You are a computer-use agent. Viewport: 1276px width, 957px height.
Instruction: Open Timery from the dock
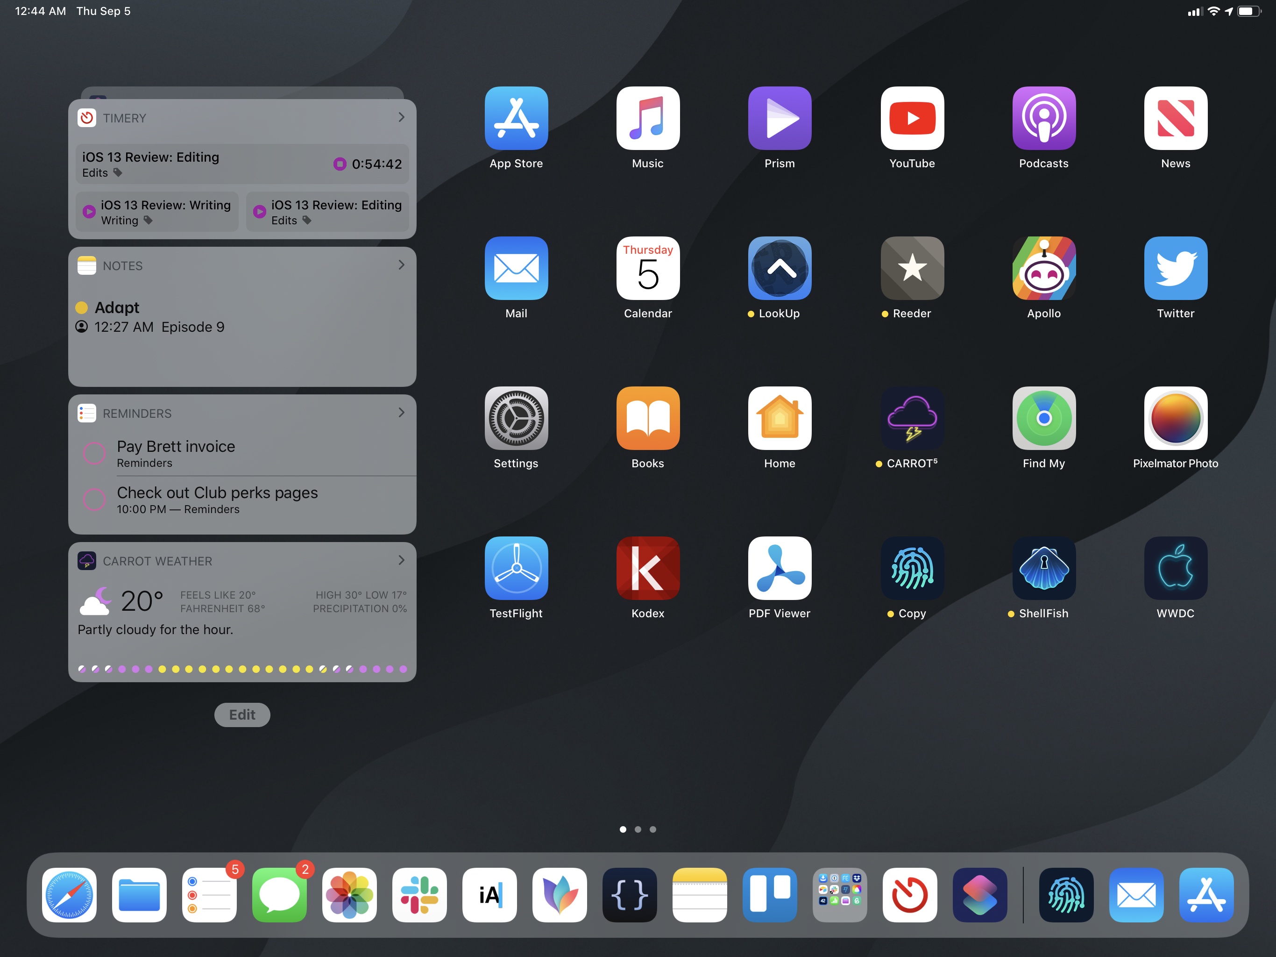(x=910, y=895)
